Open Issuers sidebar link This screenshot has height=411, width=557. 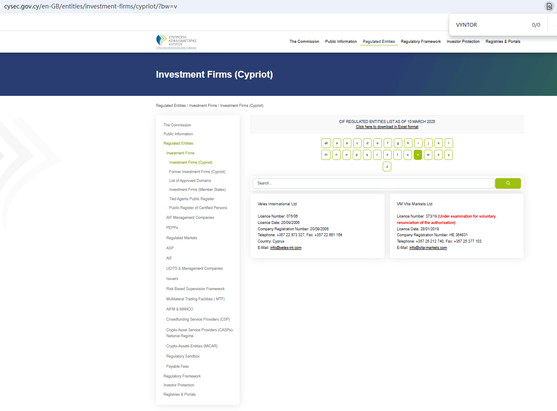point(172,279)
